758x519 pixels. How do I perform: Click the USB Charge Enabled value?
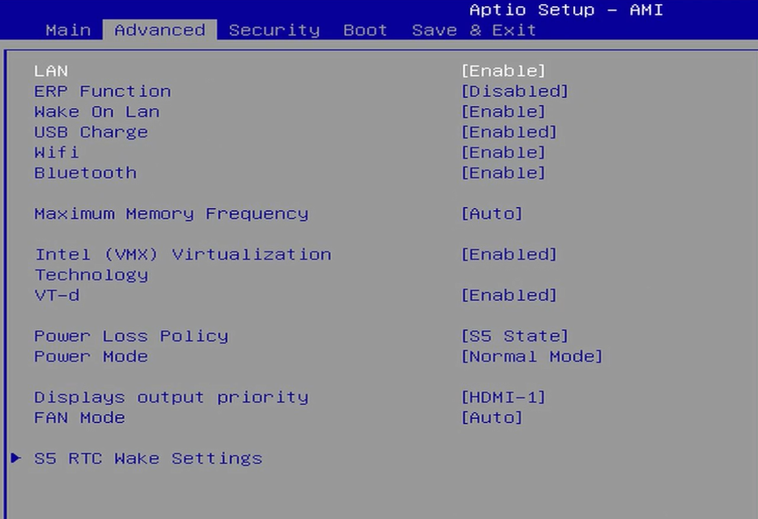pos(509,132)
